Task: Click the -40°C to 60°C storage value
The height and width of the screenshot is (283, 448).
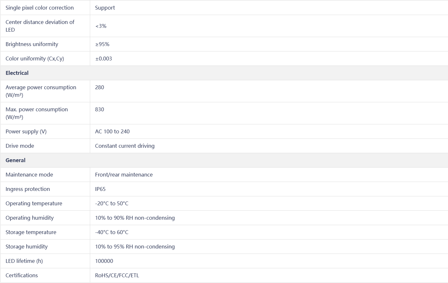Action: [x=112, y=232]
